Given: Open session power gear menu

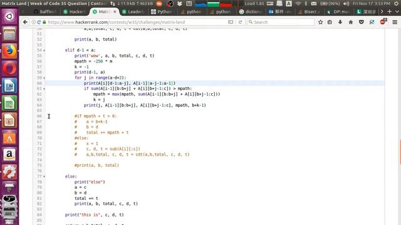Looking at the screenshot, I should pyautogui.click(x=397, y=4).
